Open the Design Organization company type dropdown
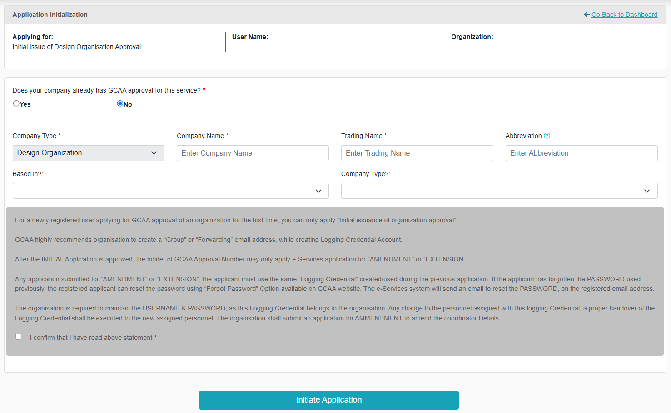The width and height of the screenshot is (671, 413). pos(89,153)
